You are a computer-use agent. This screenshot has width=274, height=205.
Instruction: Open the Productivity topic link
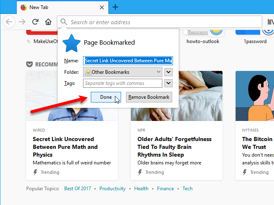(x=112, y=189)
